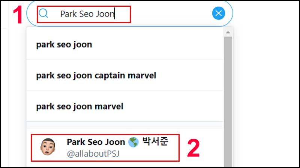Choose 'park seo joon captain marvel' suggestion

click(125, 75)
